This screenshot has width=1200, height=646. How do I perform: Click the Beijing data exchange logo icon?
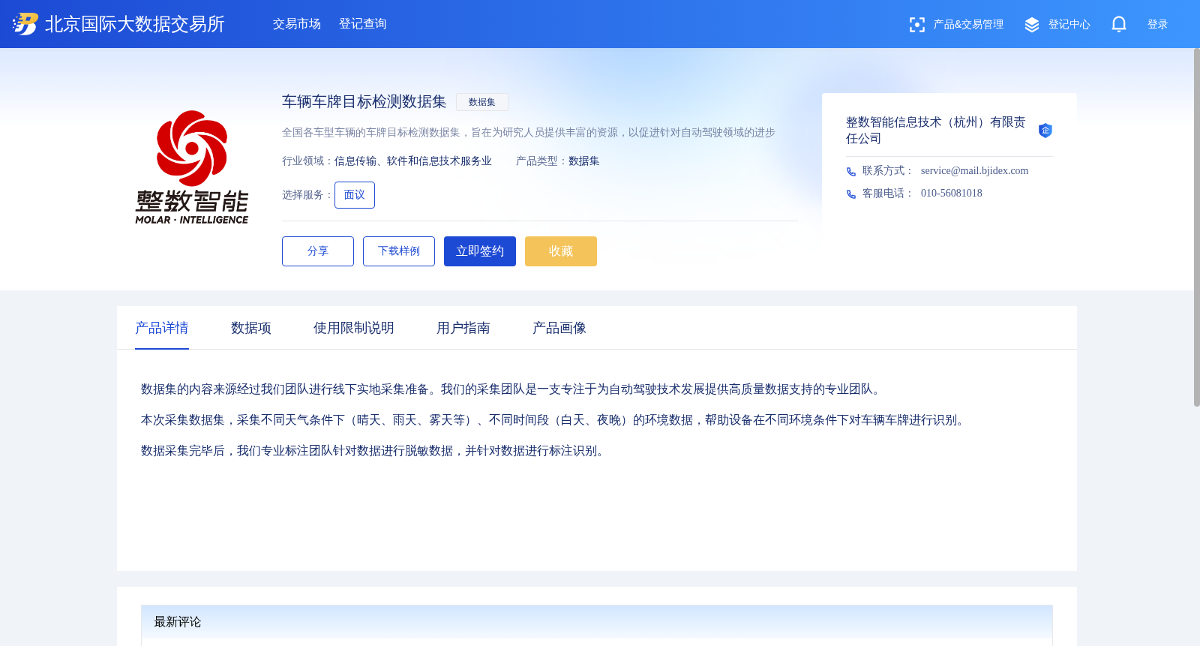tap(25, 24)
